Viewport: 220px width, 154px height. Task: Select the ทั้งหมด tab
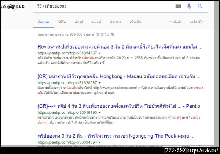(43, 22)
